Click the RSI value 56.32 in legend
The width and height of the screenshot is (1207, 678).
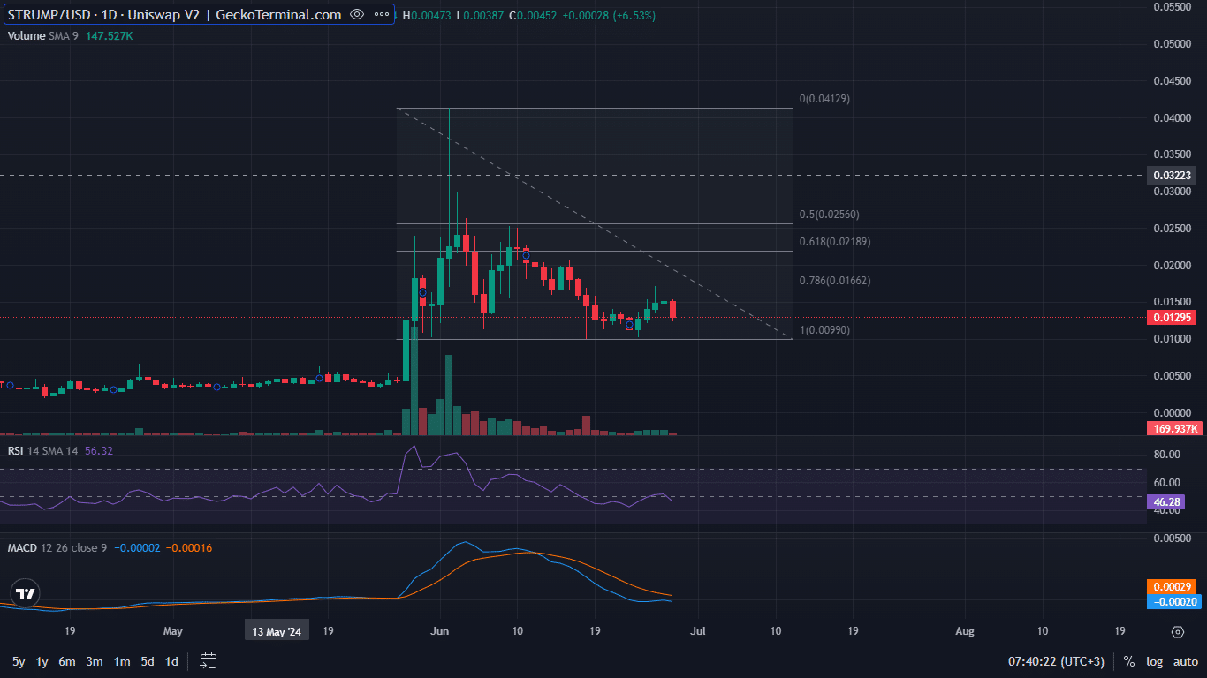click(x=99, y=450)
